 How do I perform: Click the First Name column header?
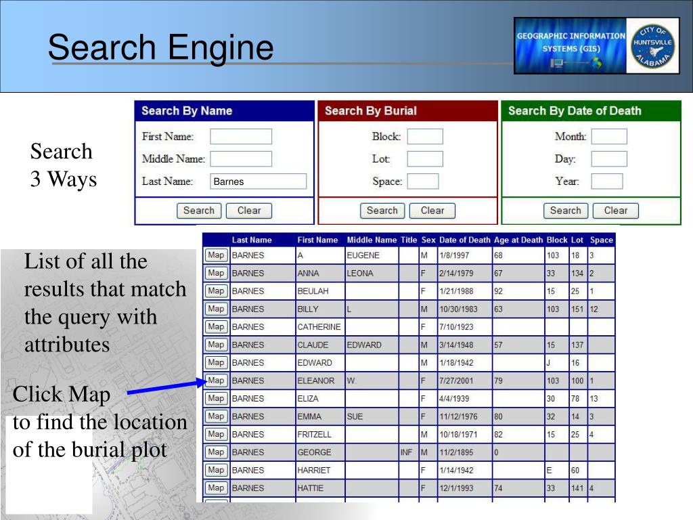(x=317, y=240)
